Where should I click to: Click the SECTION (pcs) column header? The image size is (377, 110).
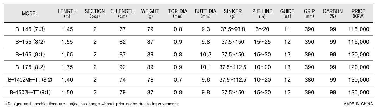pos(95,13)
